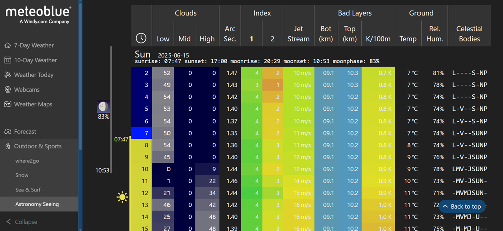
Task: Select Sea & Surf submenu item
Action: coord(27,190)
